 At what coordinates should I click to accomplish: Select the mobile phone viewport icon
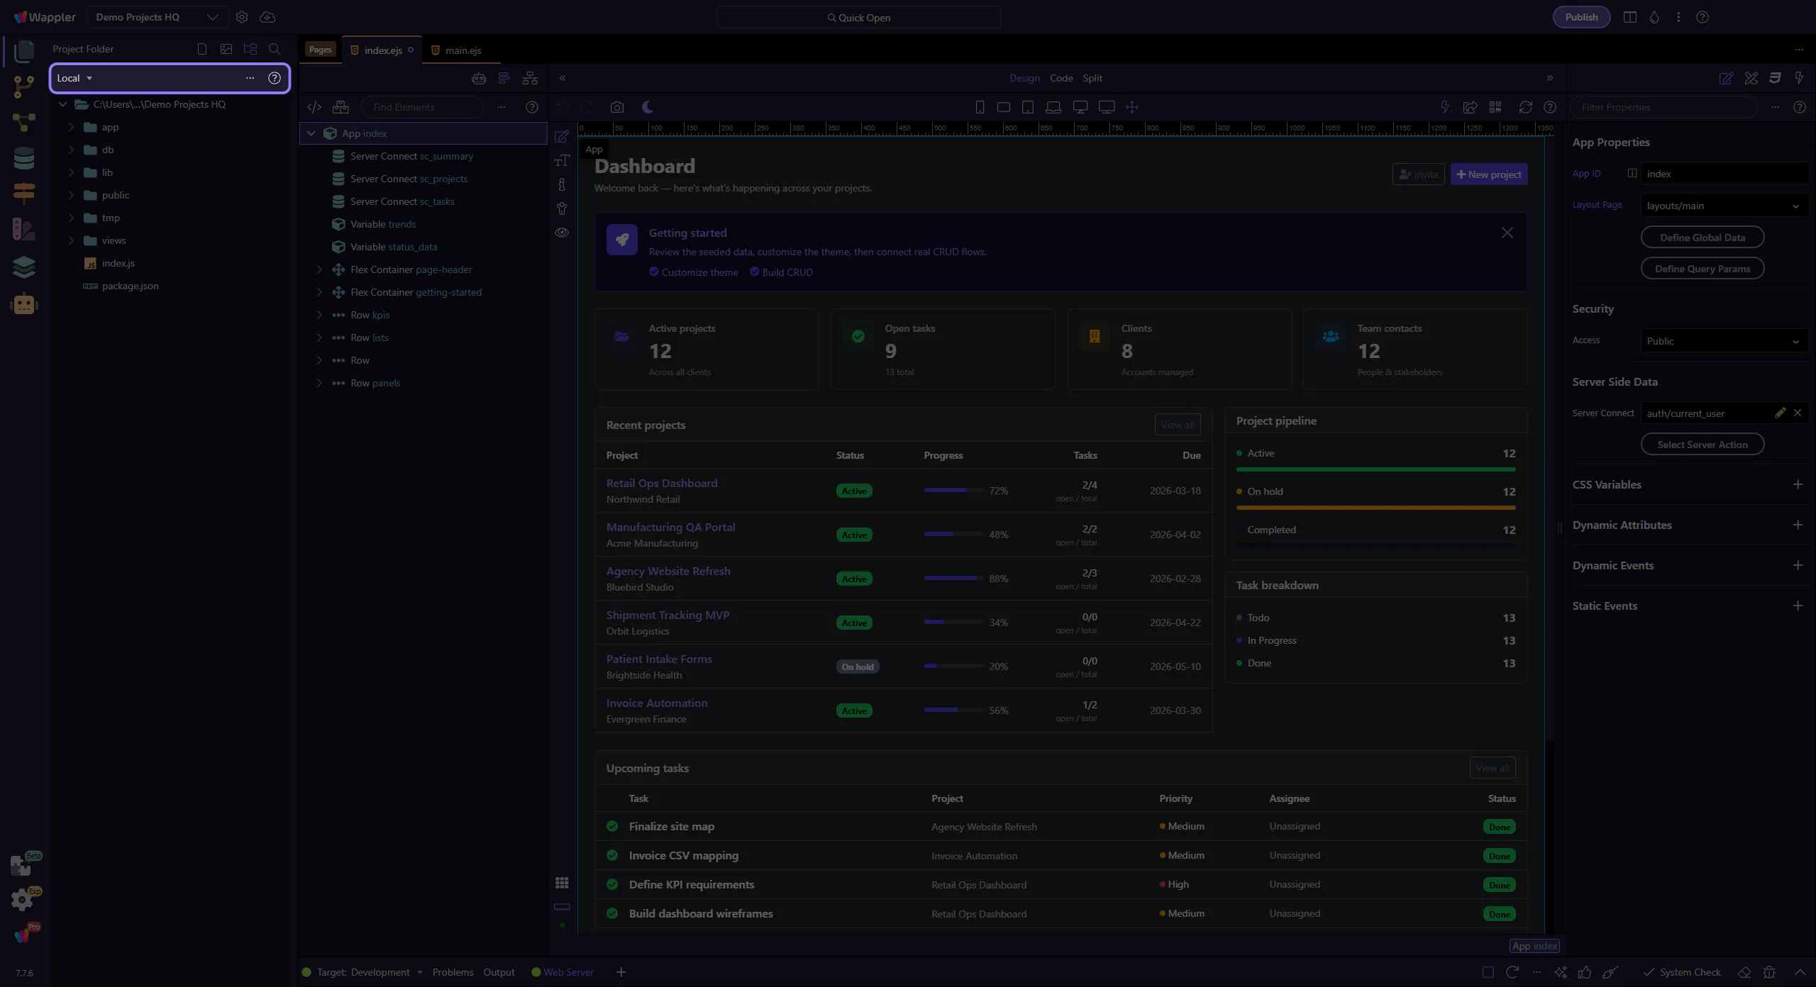[x=980, y=107]
